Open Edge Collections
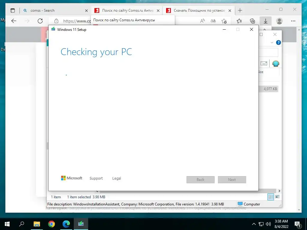 click(x=252, y=21)
